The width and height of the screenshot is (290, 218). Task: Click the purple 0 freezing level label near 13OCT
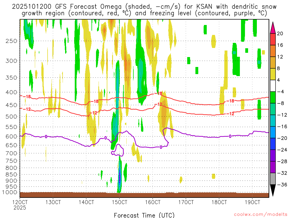click(x=46, y=137)
